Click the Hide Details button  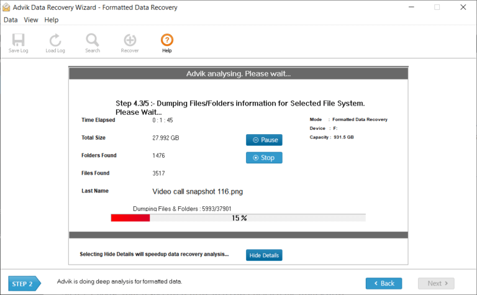pyautogui.click(x=264, y=255)
